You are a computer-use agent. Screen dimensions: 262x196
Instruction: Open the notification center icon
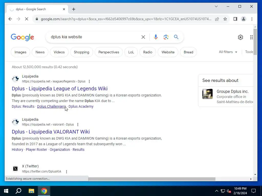pos(254,191)
